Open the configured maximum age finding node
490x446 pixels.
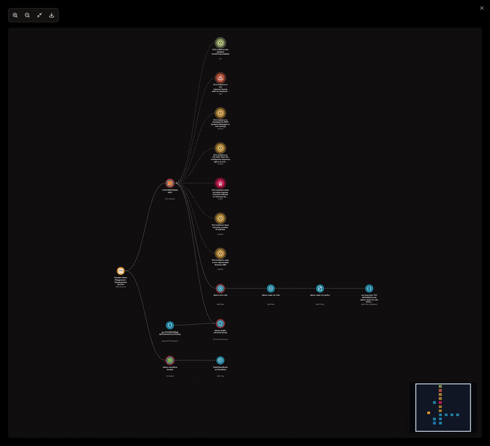click(x=220, y=148)
